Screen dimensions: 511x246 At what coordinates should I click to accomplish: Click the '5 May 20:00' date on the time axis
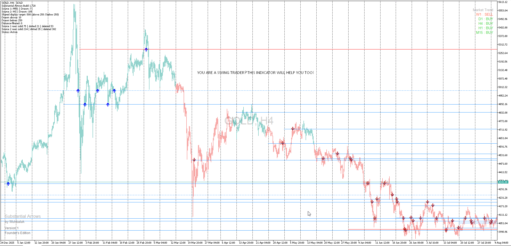tap(297, 243)
